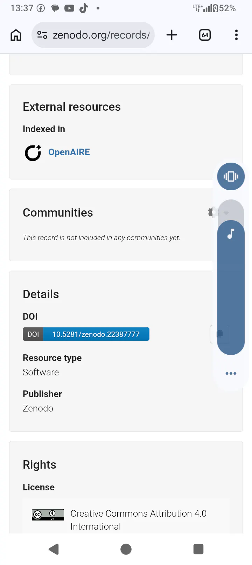Viewport: 252px width, 565px height.
Task: Click Creative Commons Attribution 4.0 International license
Action: point(139,520)
